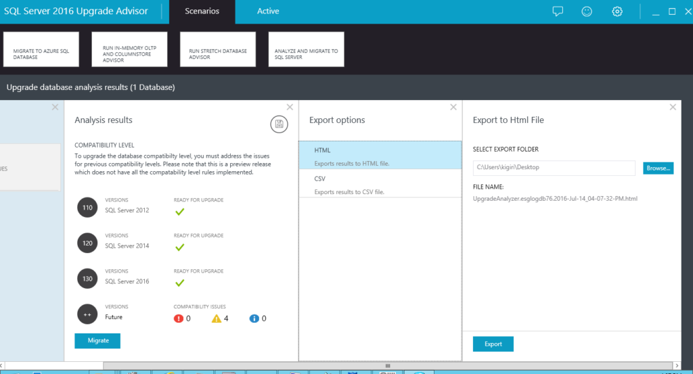Click yellow warning icon with 4 issues
The height and width of the screenshot is (374, 693).
(216, 319)
